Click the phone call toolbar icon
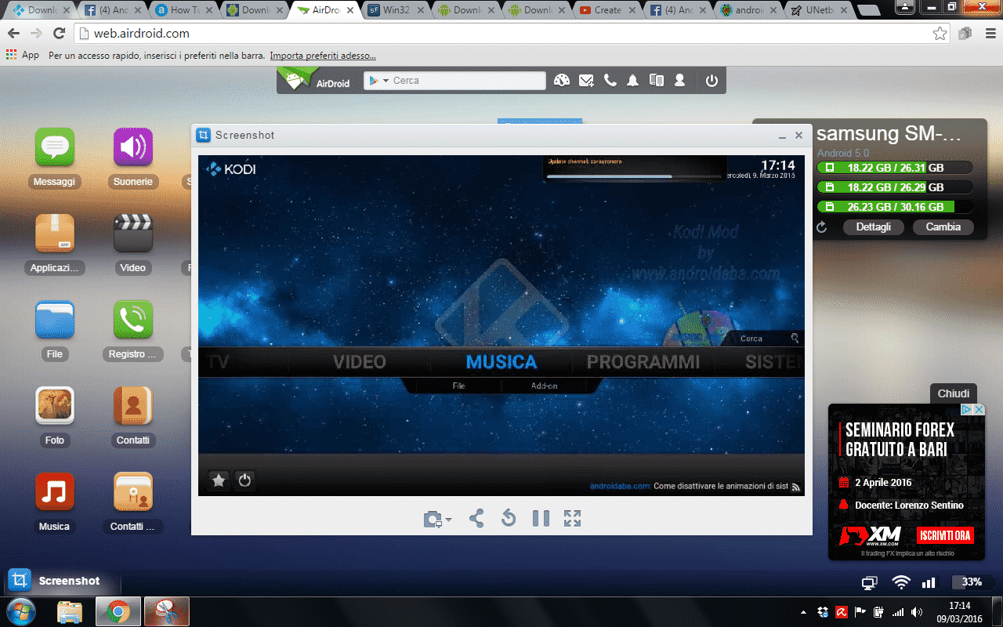Image resolution: width=1003 pixels, height=627 pixels. coord(610,80)
